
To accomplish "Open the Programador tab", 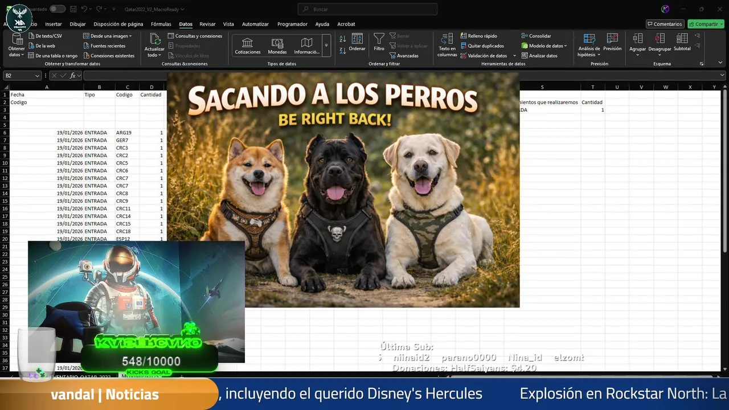I will [x=292, y=24].
